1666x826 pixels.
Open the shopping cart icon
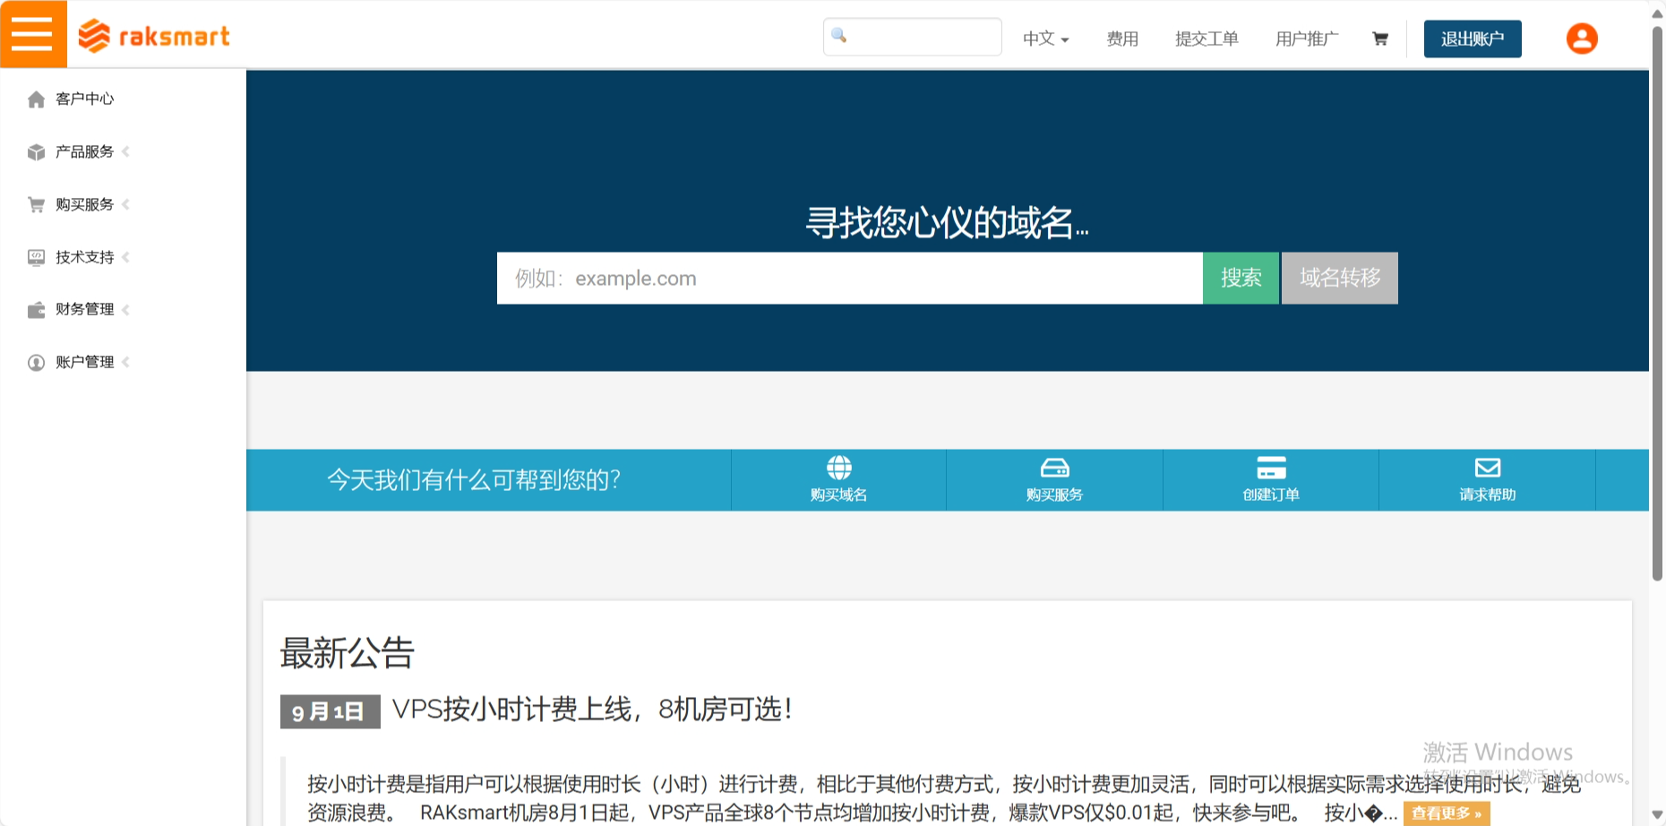(1379, 39)
